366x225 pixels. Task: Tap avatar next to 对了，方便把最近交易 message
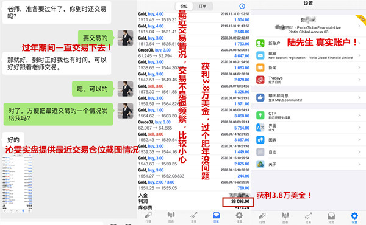pos(125,111)
